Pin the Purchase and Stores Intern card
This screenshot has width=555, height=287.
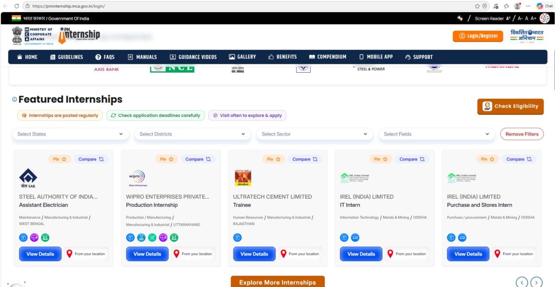coord(487,159)
